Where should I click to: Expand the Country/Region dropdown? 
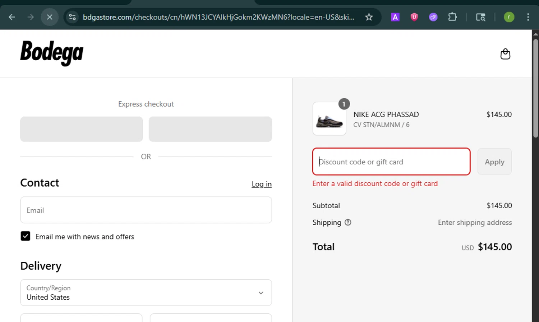click(x=146, y=293)
